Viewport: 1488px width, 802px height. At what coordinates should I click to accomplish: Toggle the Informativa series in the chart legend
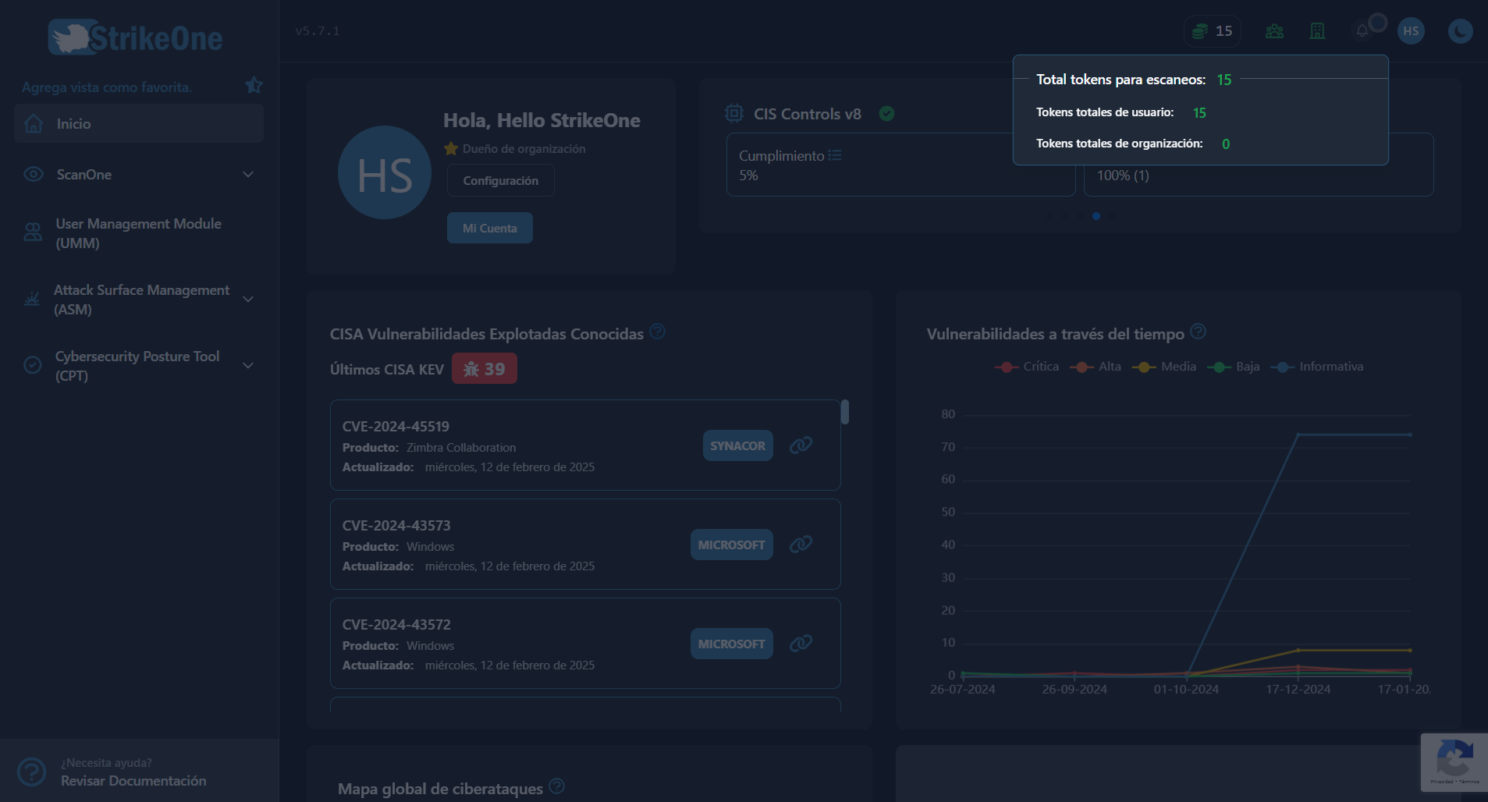tap(1317, 367)
